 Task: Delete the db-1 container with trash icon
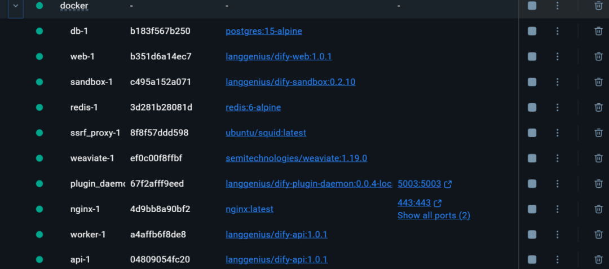(598, 31)
